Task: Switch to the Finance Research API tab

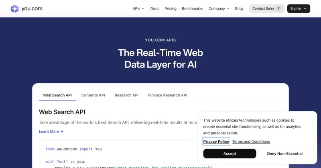Action: tap(167, 95)
